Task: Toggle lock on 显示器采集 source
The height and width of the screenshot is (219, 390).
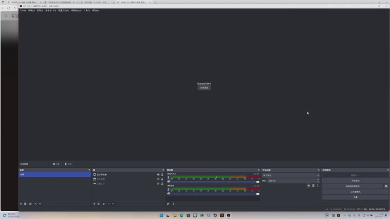Action: (x=162, y=175)
